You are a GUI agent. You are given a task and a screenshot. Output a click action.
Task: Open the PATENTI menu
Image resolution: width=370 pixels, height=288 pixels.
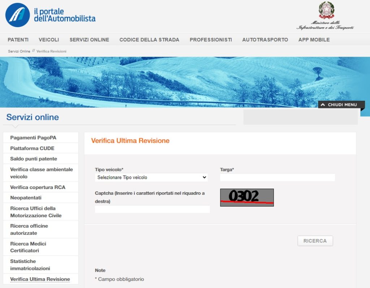coord(18,40)
